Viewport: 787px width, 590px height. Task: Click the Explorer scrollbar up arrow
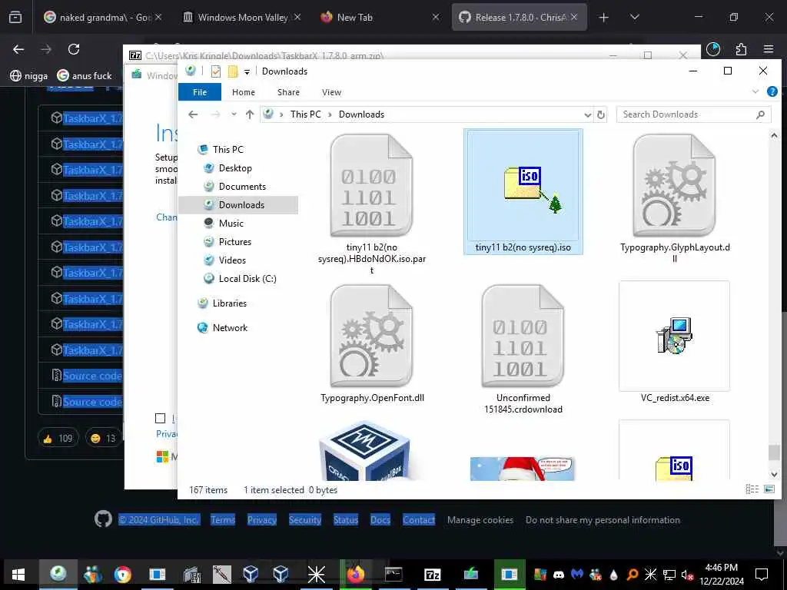[773, 135]
